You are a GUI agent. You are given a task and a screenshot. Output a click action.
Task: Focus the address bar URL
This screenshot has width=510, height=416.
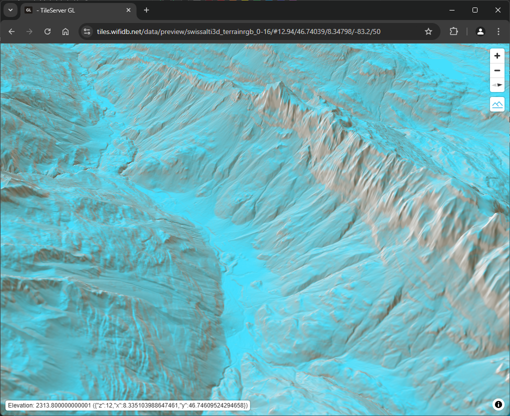(x=250, y=31)
